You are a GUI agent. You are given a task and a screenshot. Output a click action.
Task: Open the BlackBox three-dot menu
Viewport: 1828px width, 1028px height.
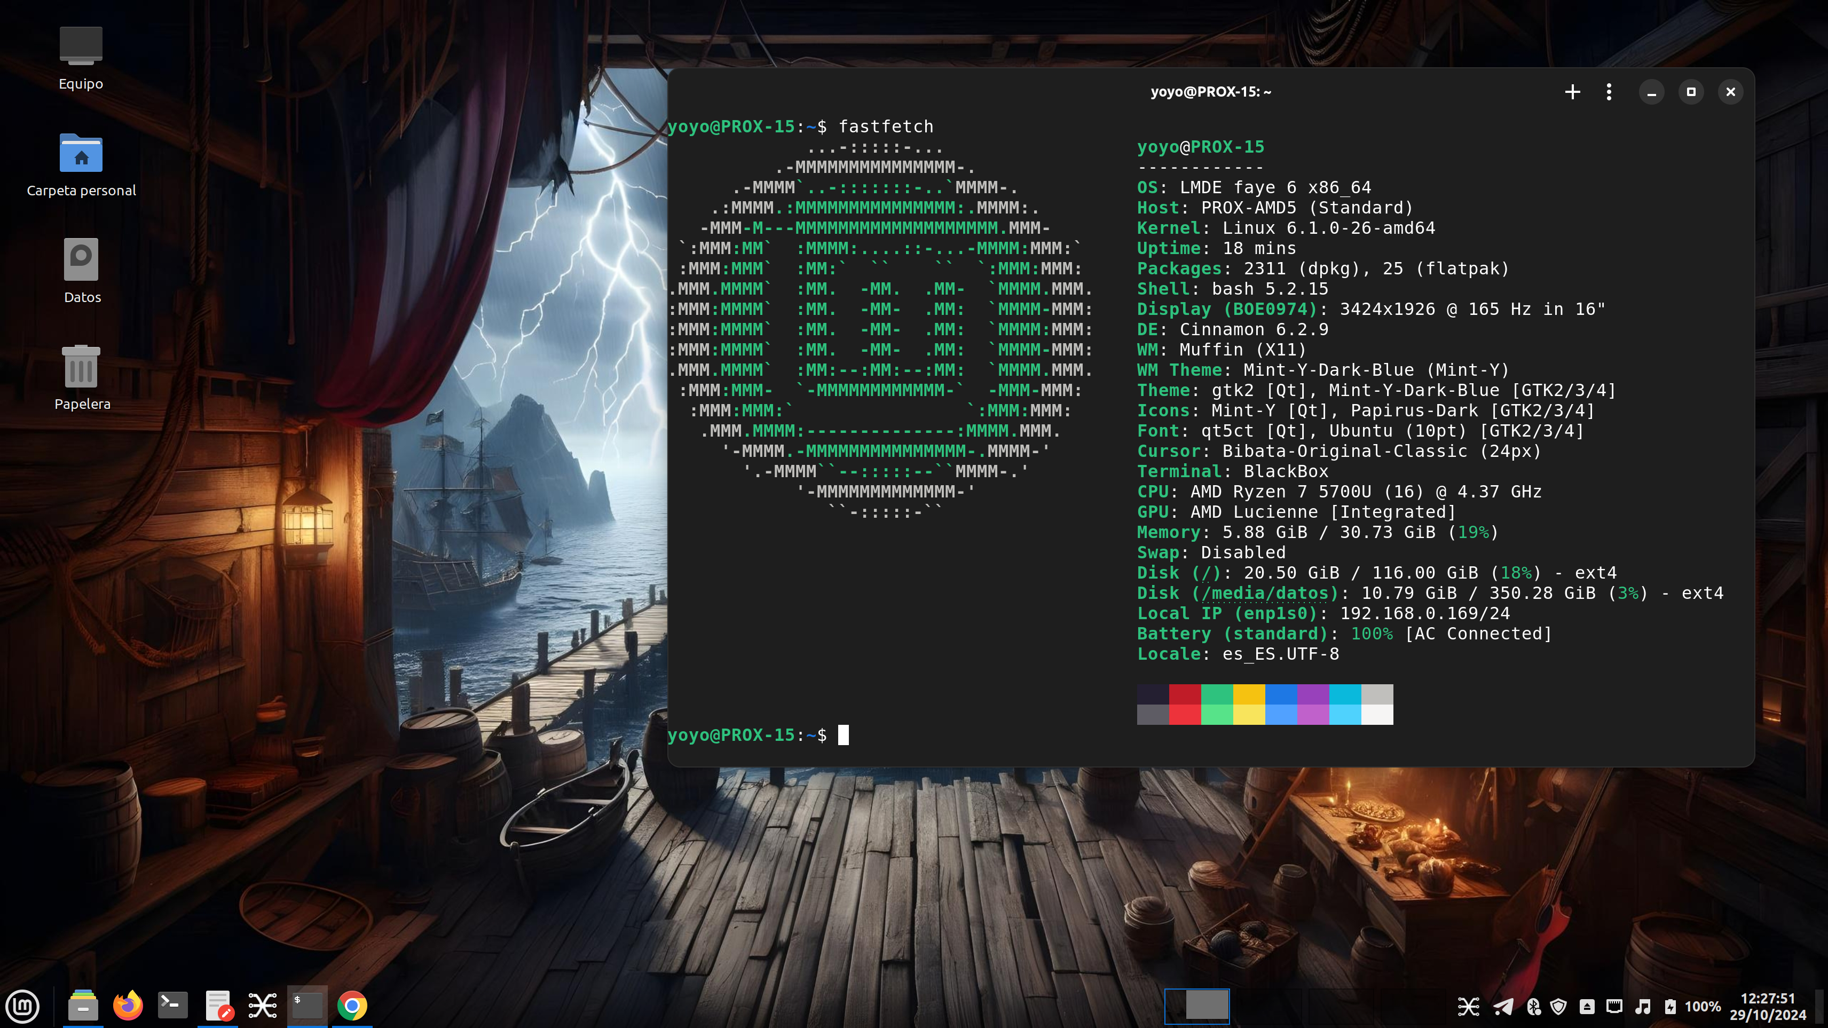(1609, 92)
